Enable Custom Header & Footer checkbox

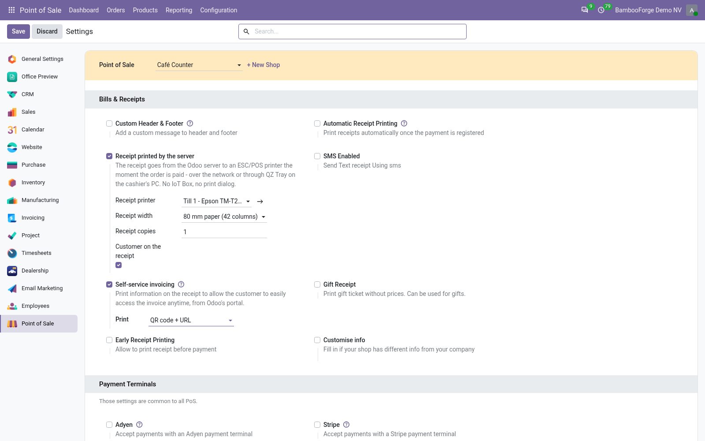pos(109,123)
